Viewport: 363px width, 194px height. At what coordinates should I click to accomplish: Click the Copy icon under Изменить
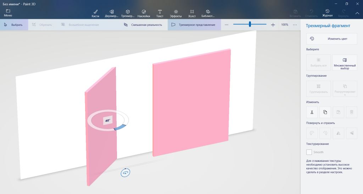tap(325, 112)
